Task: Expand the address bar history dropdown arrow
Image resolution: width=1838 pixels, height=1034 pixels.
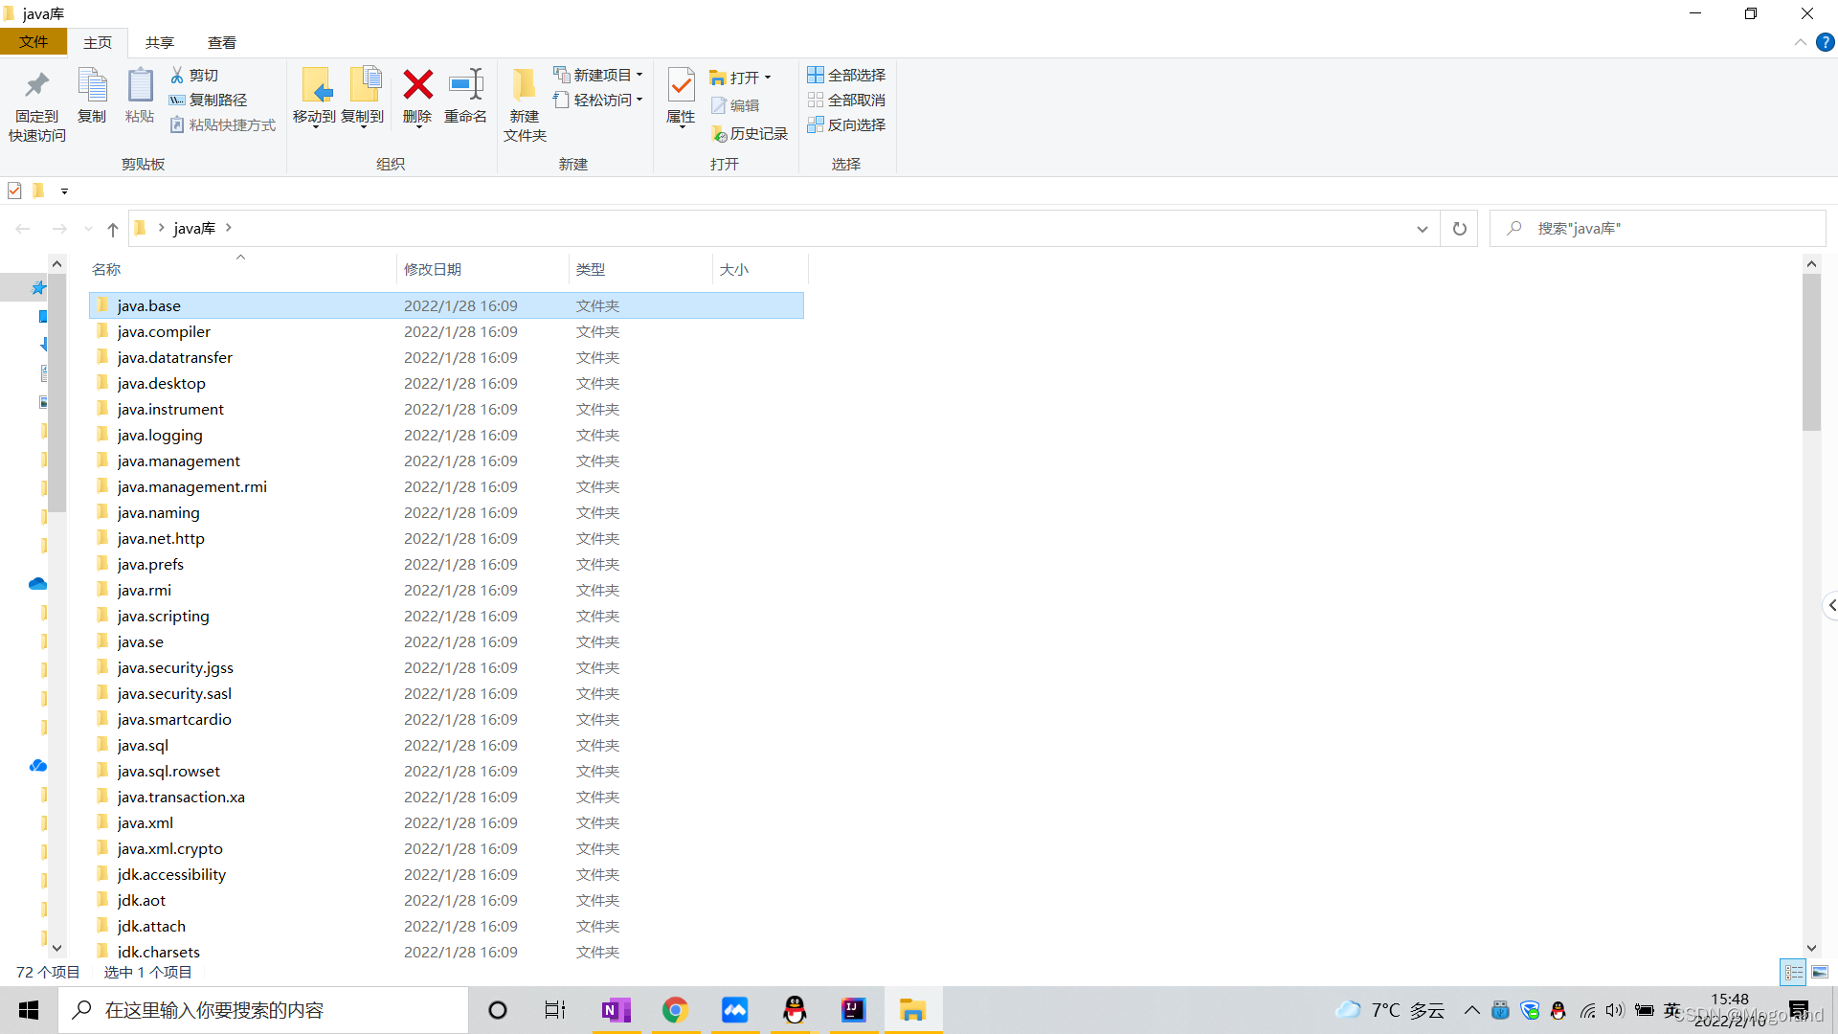Action: click(x=1422, y=229)
